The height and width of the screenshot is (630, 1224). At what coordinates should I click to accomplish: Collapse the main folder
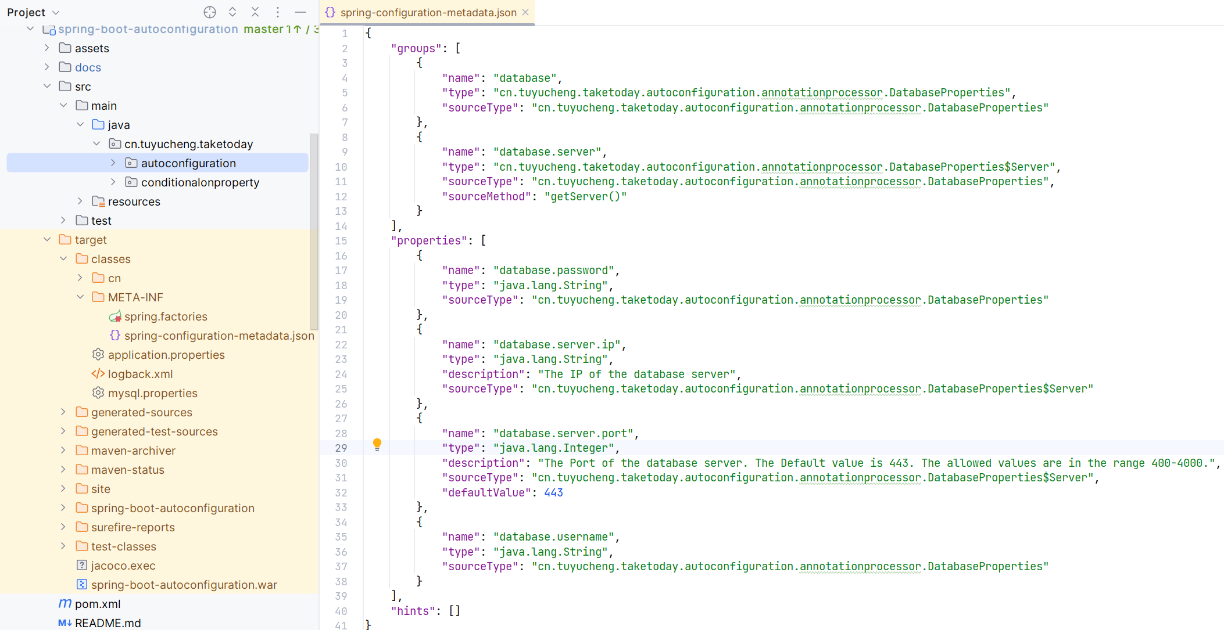(63, 106)
